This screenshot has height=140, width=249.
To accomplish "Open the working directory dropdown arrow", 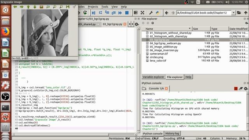I will click(233, 13).
